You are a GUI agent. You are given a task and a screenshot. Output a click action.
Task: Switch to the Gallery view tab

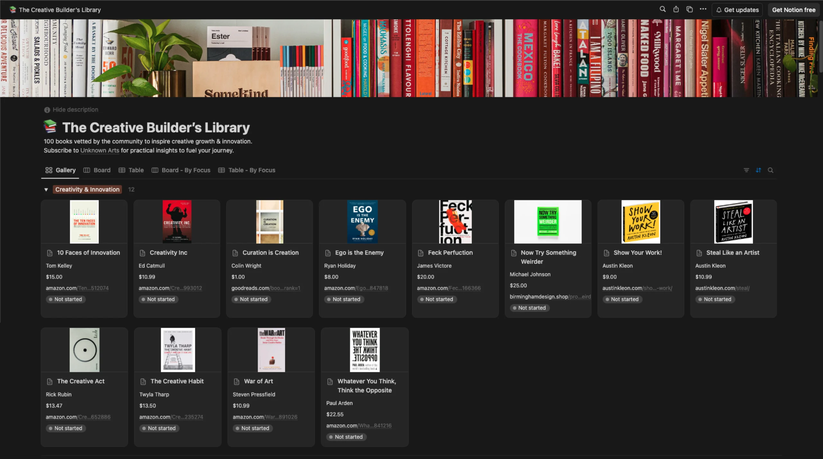[60, 170]
